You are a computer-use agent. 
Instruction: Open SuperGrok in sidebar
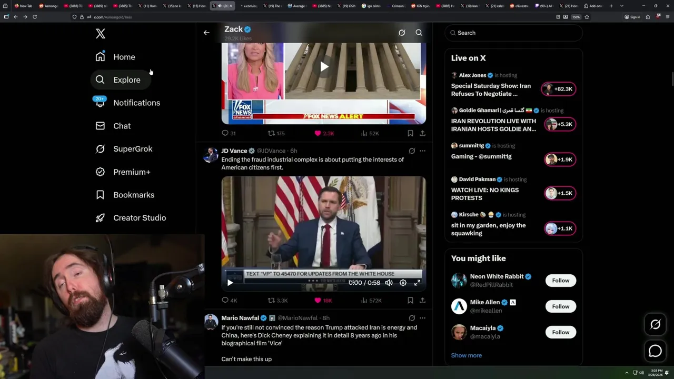coord(124,149)
